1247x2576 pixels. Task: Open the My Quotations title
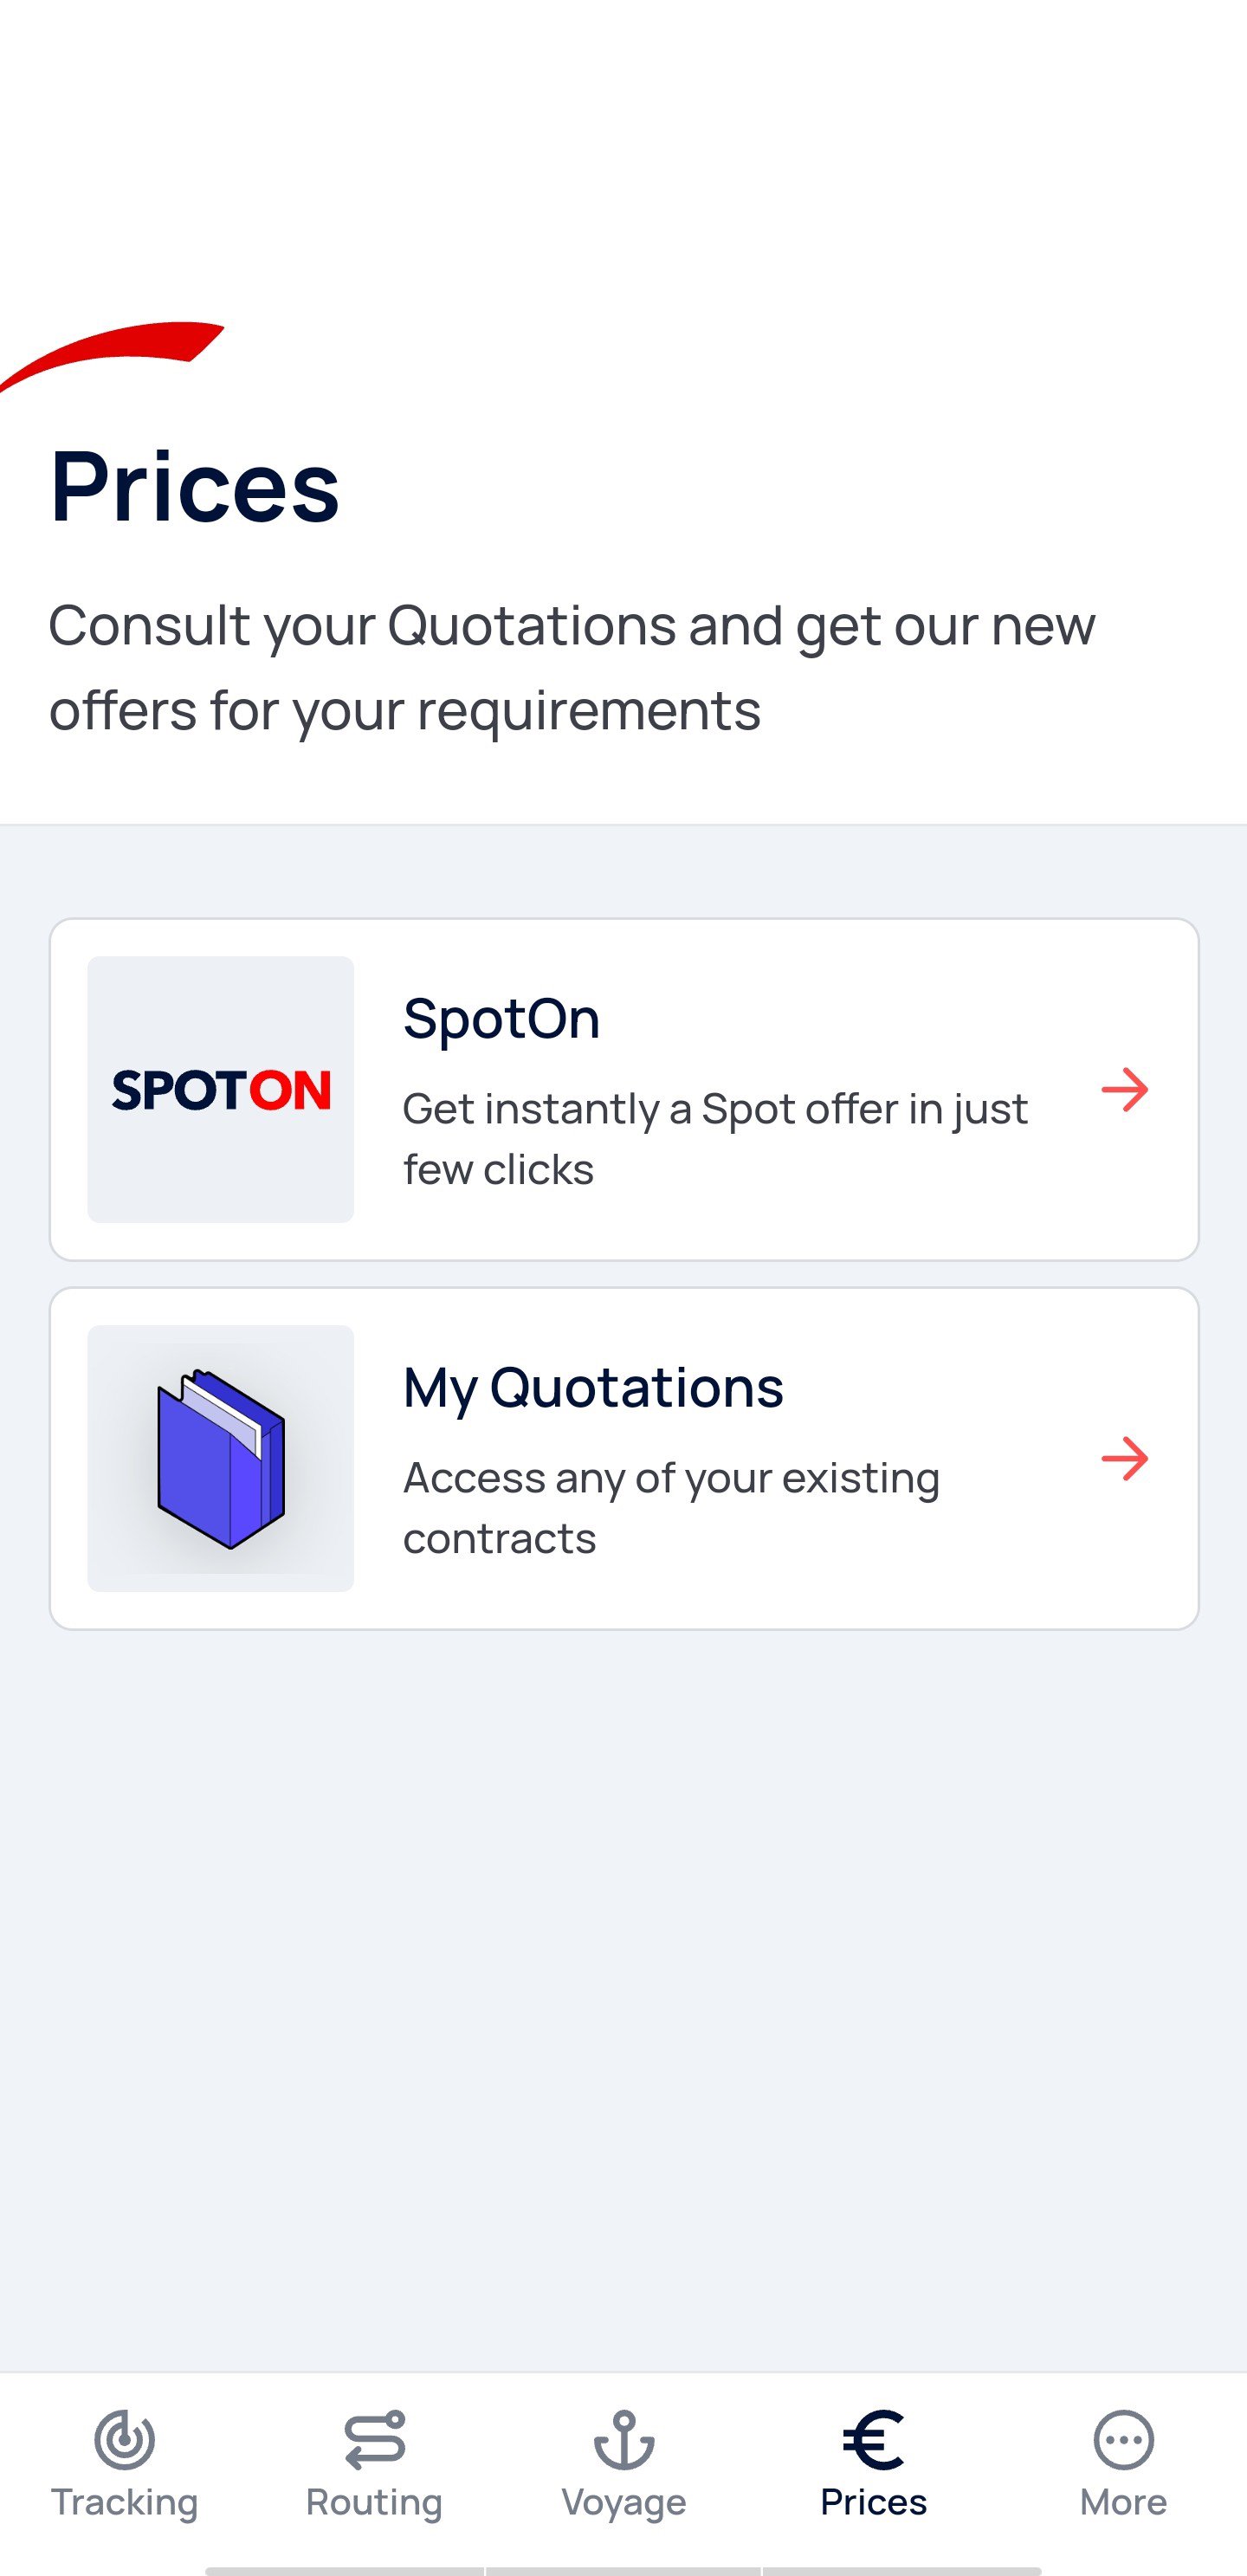[593, 1387]
